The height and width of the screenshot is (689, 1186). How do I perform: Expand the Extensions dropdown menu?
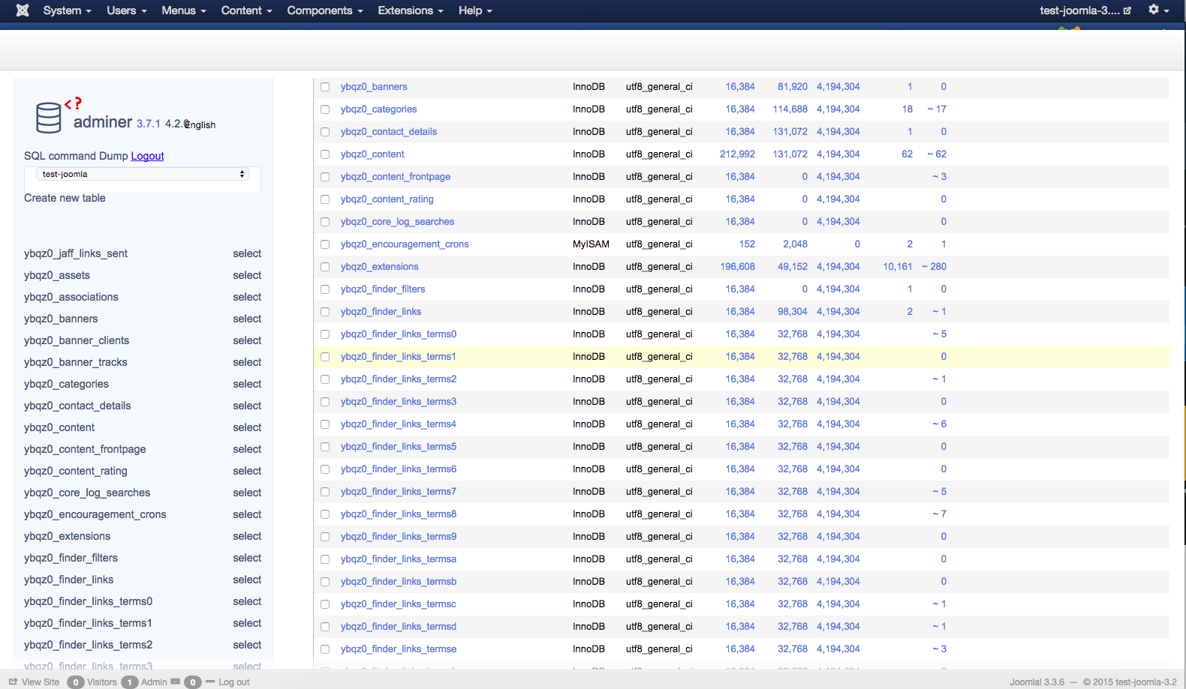(x=410, y=10)
